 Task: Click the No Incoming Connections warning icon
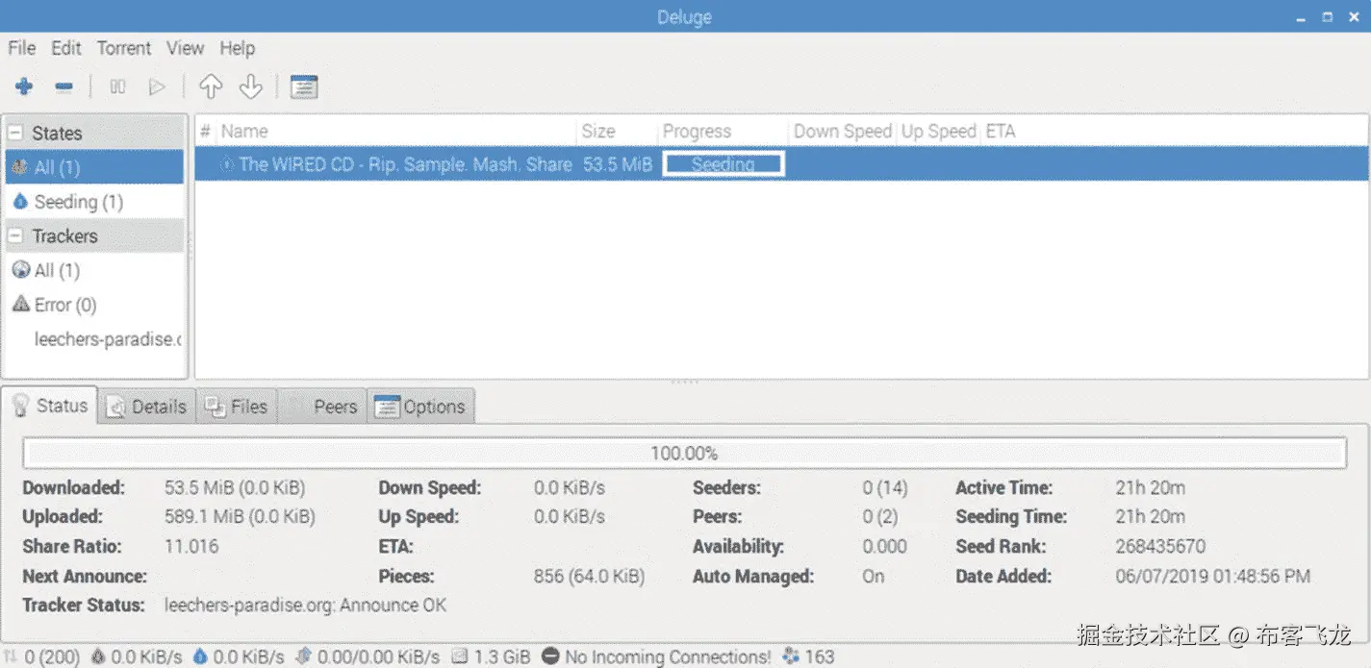coord(550,656)
